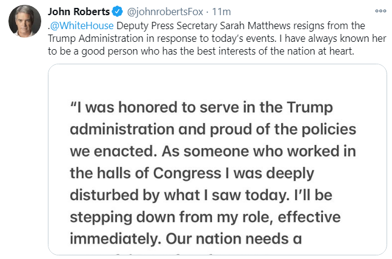The width and height of the screenshot is (392, 259).
Task: Click the line "we enacted. As someone who worked"
Action: click(x=212, y=151)
